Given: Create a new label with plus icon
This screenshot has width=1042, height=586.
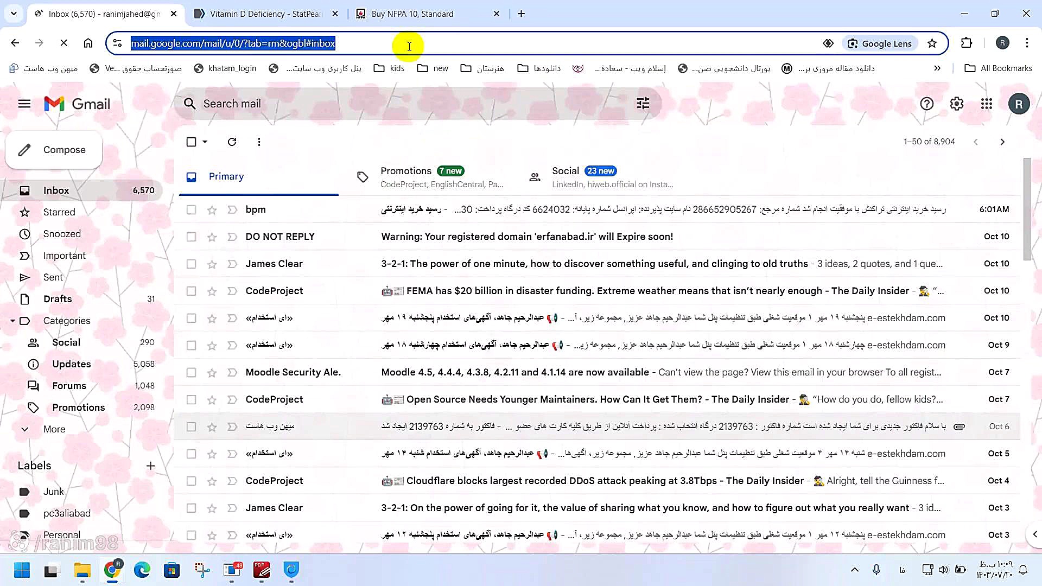Looking at the screenshot, I should click(150, 466).
